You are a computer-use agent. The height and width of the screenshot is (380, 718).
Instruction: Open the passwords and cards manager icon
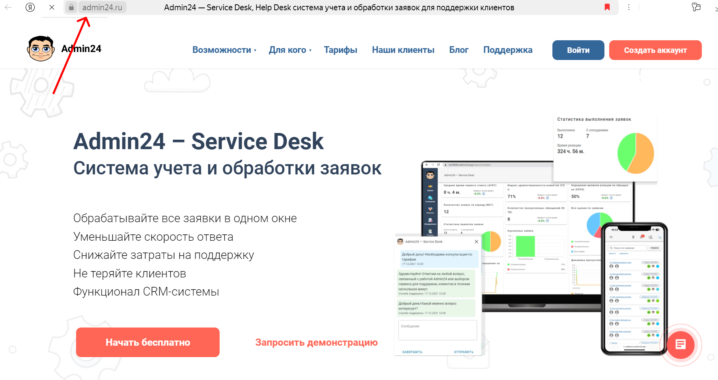click(696, 7)
